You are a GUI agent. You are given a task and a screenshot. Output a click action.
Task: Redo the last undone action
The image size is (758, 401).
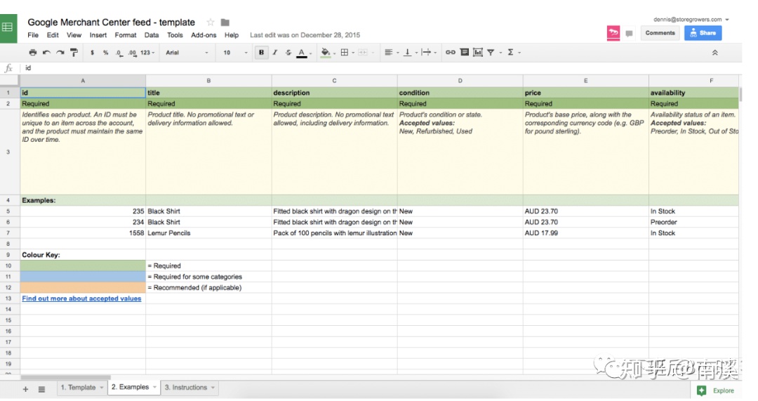click(x=60, y=52)
